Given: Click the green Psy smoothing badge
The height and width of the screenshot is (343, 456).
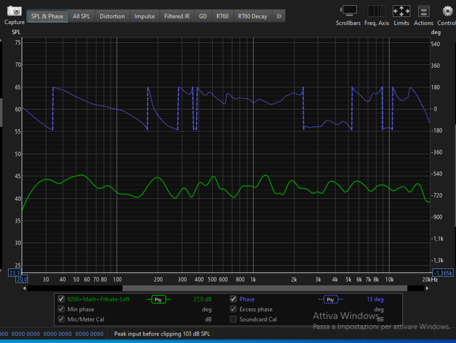Looking at the screenshot, I should pyautogui.click(x=159, y=299).
